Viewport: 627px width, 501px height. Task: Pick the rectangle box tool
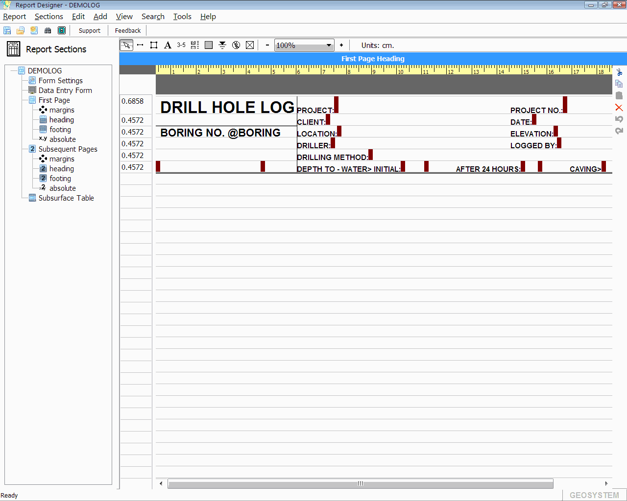click(154, 45)
